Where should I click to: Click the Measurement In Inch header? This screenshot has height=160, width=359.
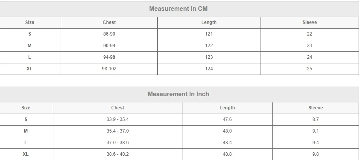(x=178, y=94)
